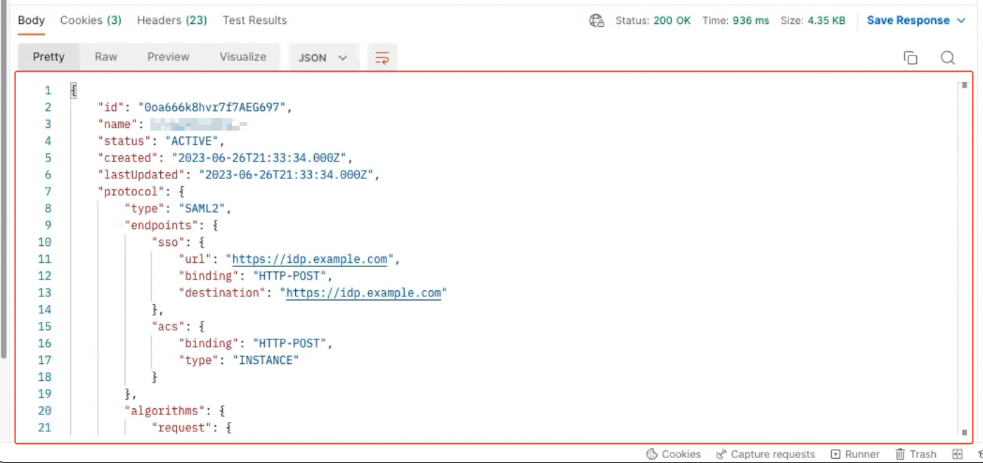Open search in the response body
Image resolution: width=983 pixels, height=463 pixels.
click(948, 58)
